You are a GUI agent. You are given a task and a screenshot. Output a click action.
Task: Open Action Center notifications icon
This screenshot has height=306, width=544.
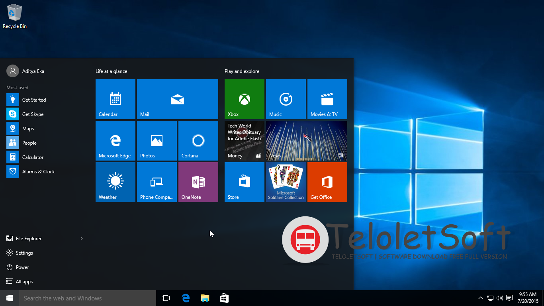click(x=509, y=298)
